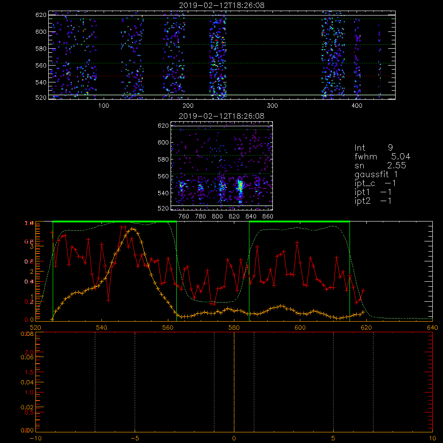Click the left green range bar on the profile plot

pos(115,221)
